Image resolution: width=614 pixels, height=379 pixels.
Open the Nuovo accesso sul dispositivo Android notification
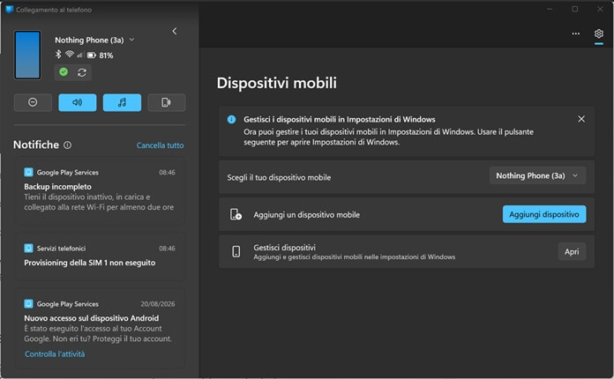tap(100, 329)
